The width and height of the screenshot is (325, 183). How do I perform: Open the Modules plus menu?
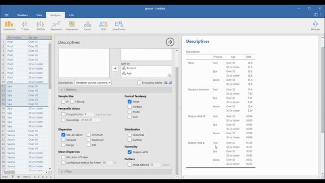315,26
